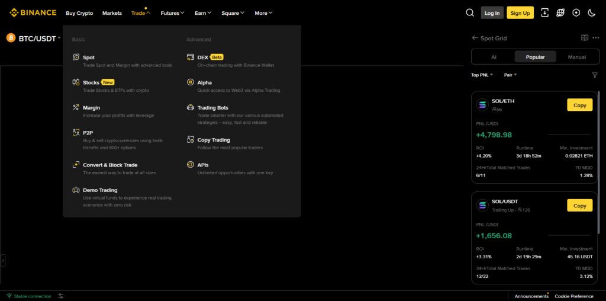Click the BTC coin icon
Screen dimensions: 606x301
pyautogui.click(x=11, y=38)
